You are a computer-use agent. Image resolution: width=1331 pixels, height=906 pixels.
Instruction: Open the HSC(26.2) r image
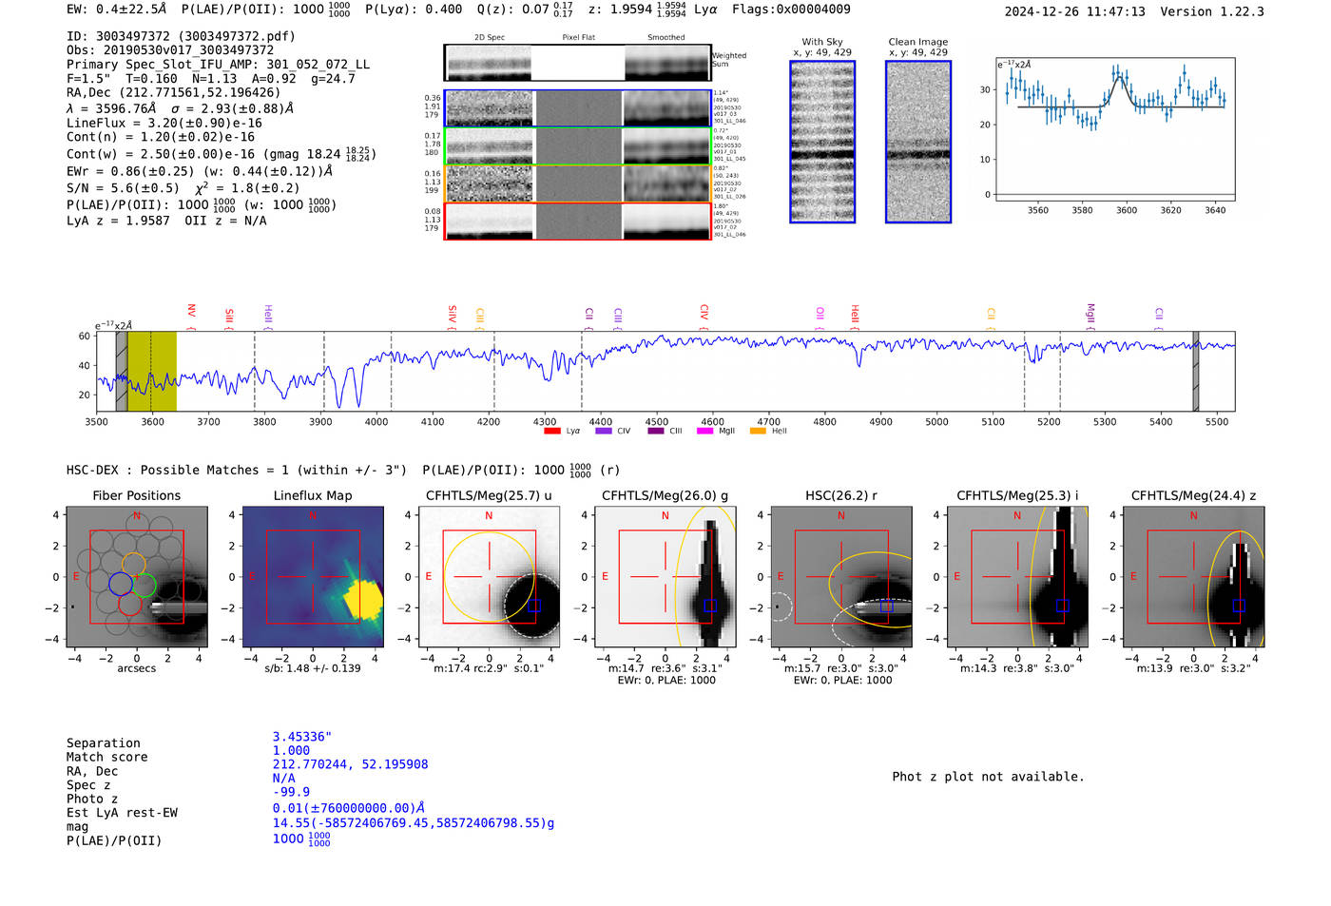[x=841, y=576]
